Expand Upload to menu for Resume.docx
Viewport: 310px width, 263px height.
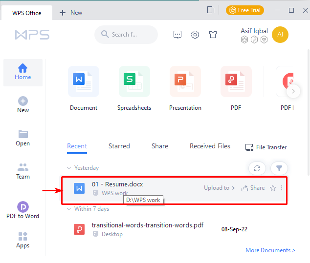[x=219, y=188]
